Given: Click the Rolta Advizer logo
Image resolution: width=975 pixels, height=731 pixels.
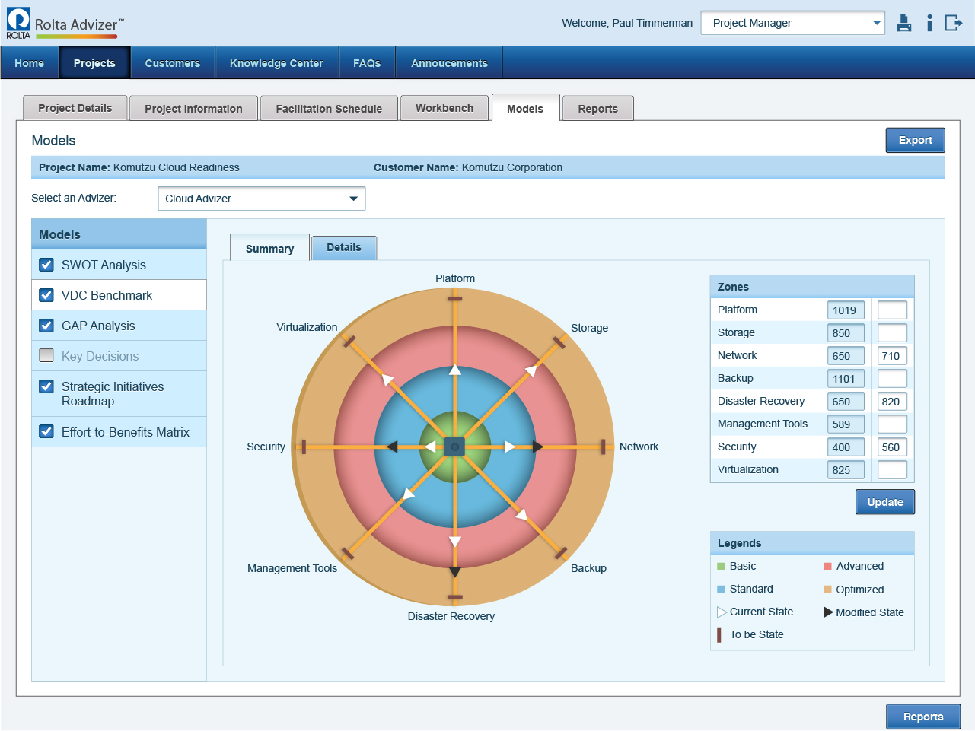Looking at the screenshot, I should (x=65, y=23).
